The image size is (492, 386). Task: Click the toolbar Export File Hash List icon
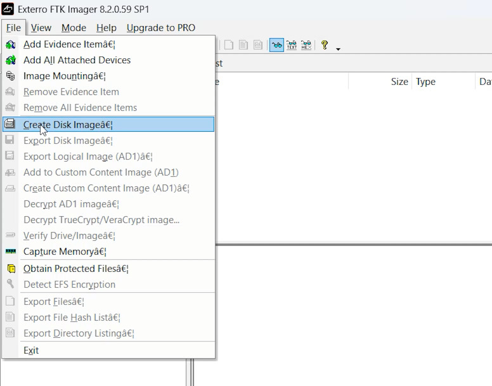[243, 45]
